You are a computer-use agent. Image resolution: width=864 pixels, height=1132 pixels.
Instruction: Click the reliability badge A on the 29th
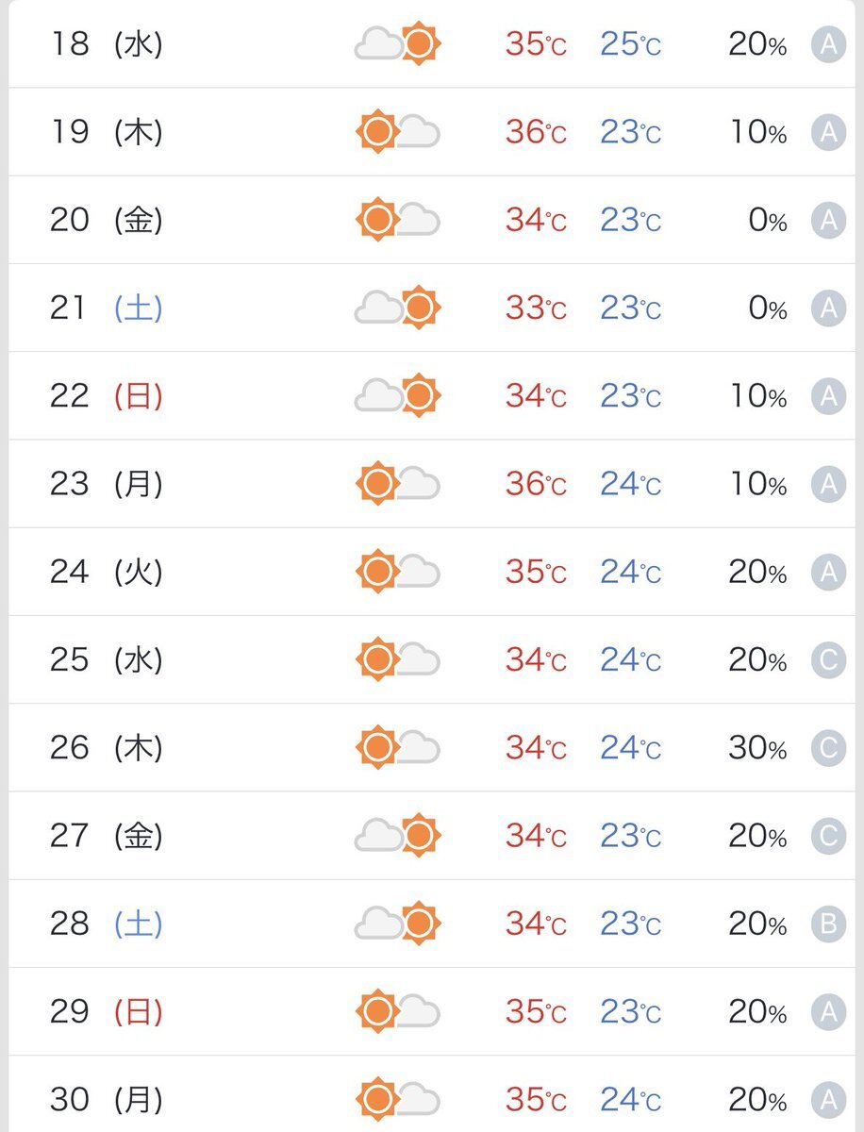coord(828,1012)
